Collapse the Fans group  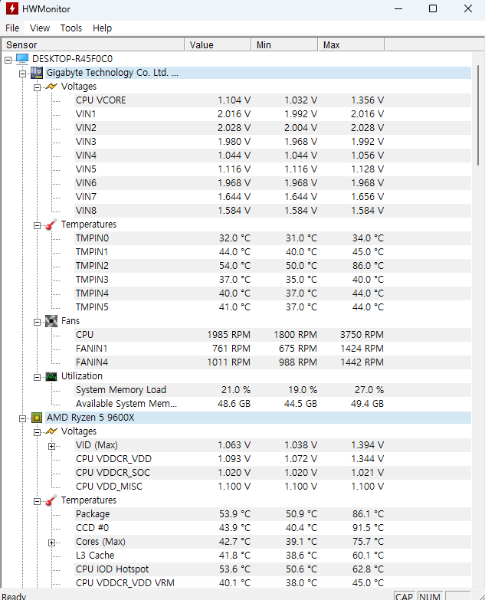point(37,322)
